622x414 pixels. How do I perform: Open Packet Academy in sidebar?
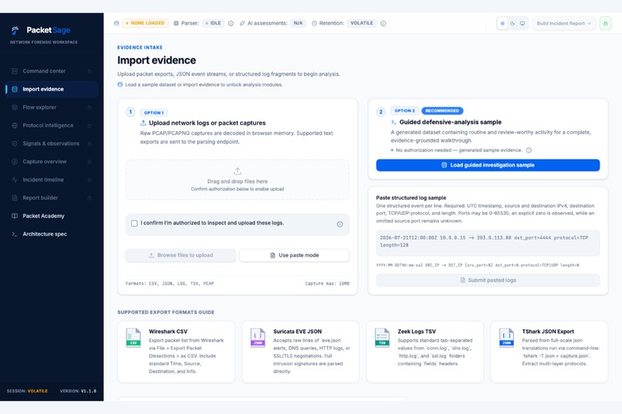click(x=52, y=216)
